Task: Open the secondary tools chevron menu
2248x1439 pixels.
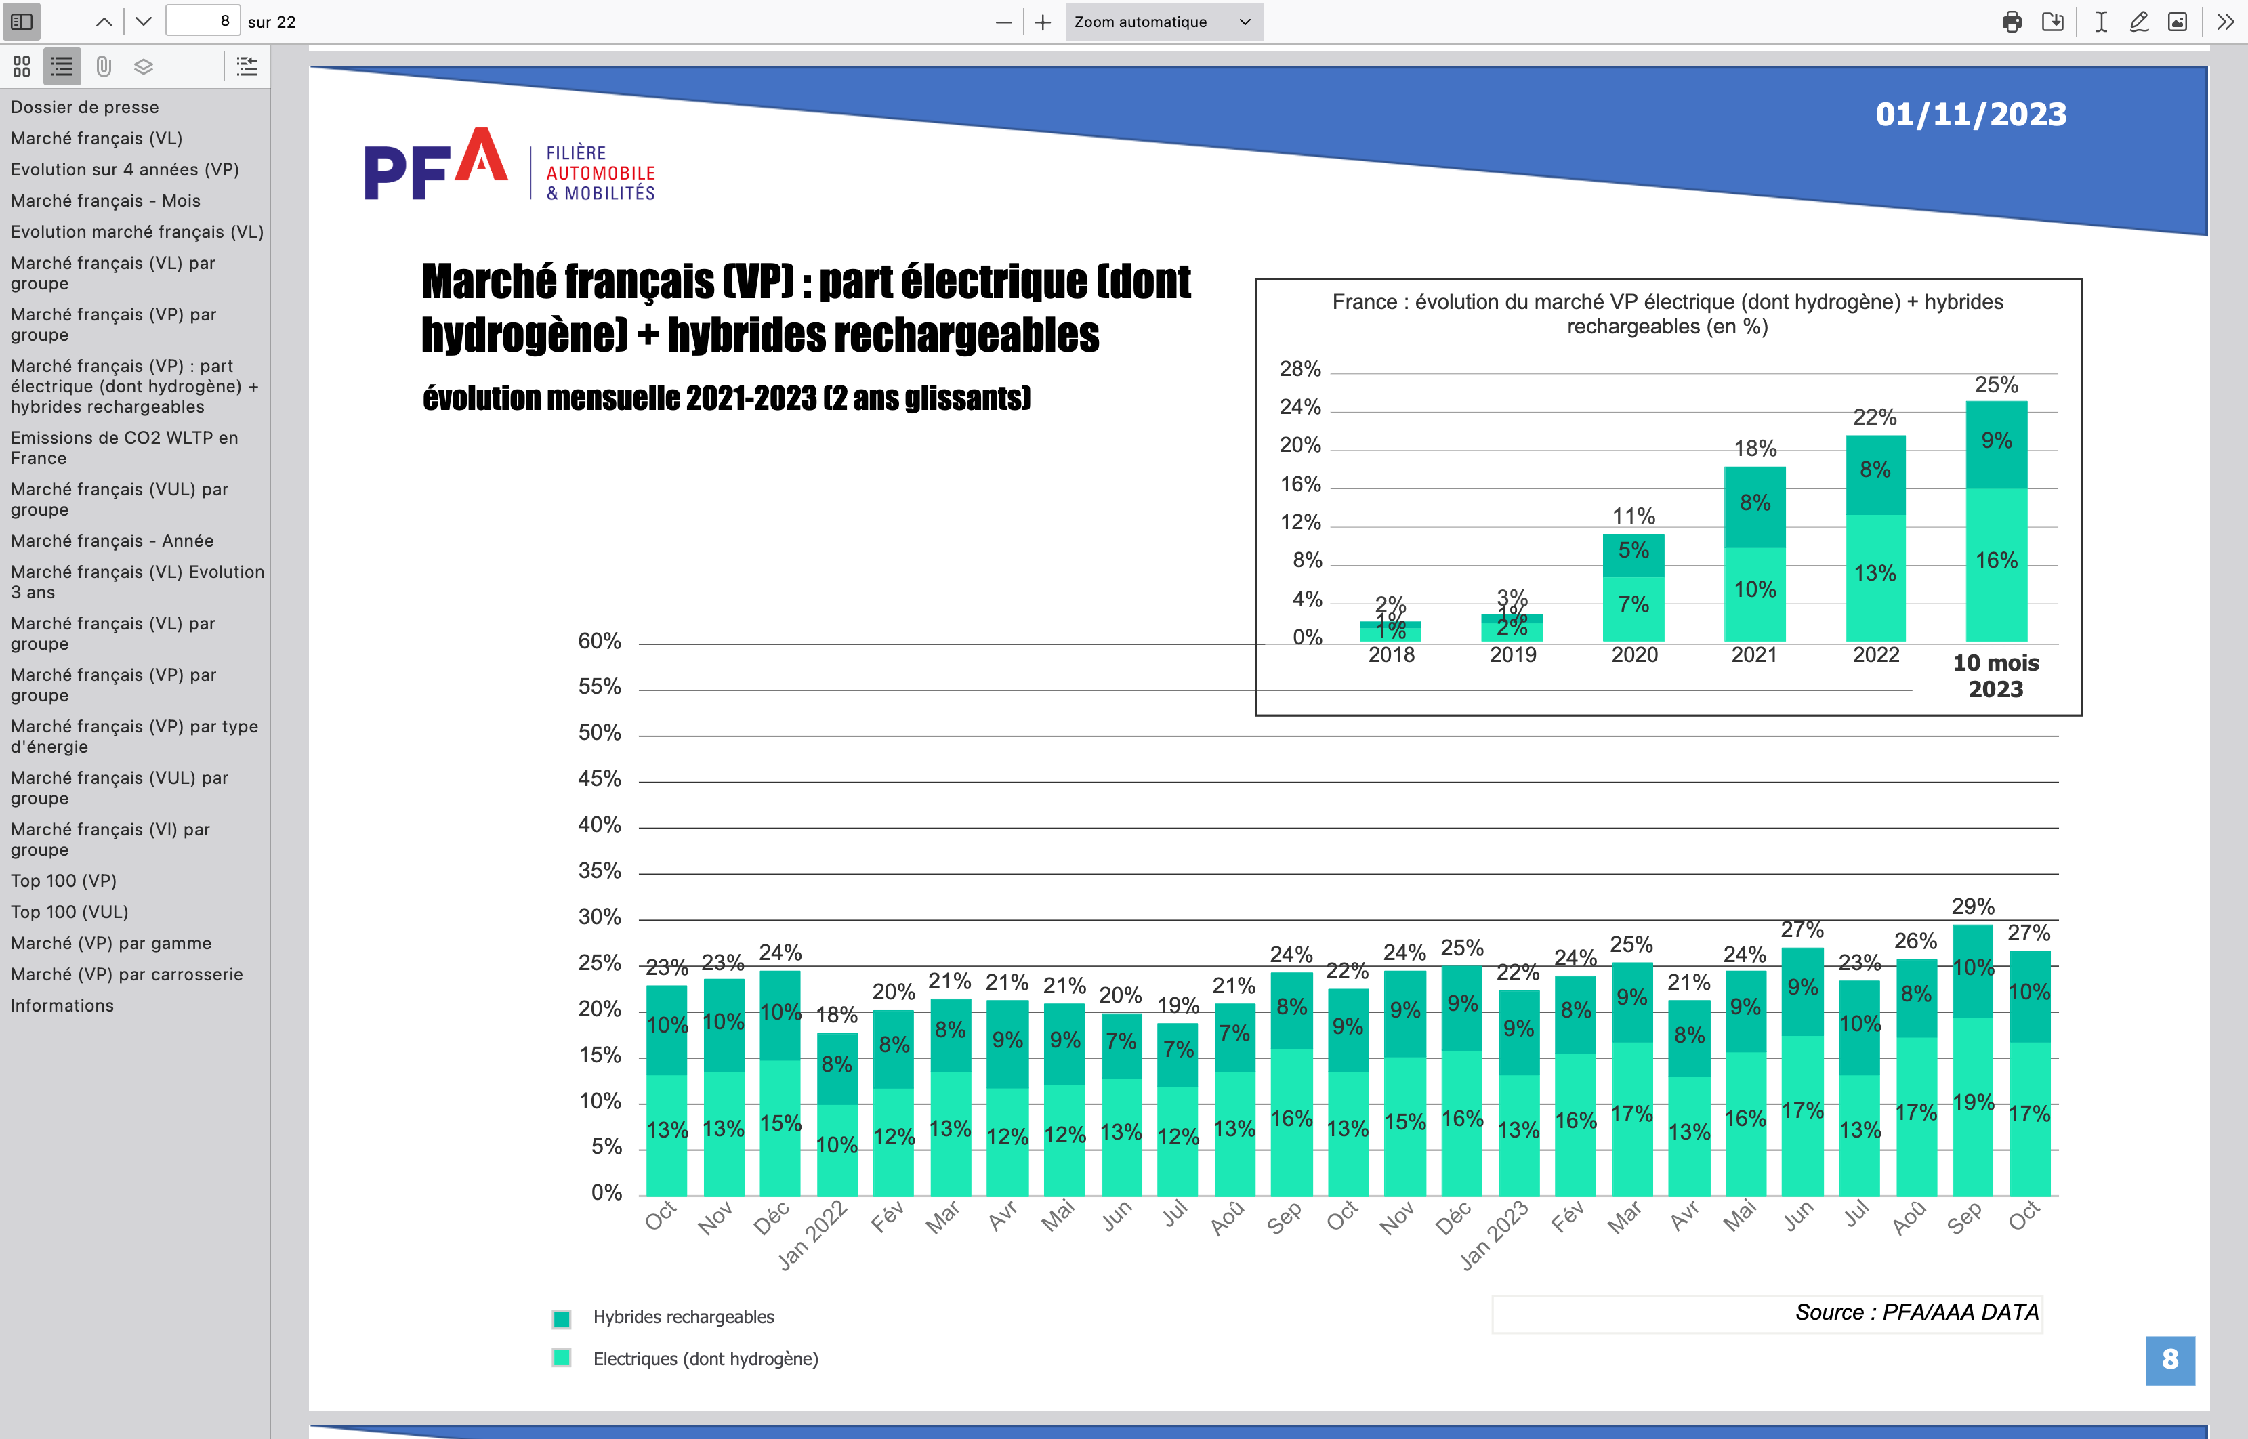Action: point(2226,22)
